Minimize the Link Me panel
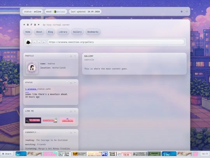The height and width of the screenshot is (158, 210). 67,111
